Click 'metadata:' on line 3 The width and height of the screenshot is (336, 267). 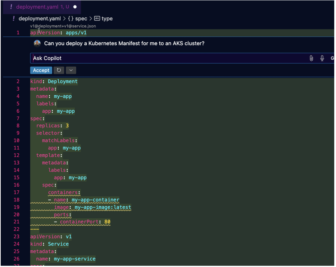point(43,89)
